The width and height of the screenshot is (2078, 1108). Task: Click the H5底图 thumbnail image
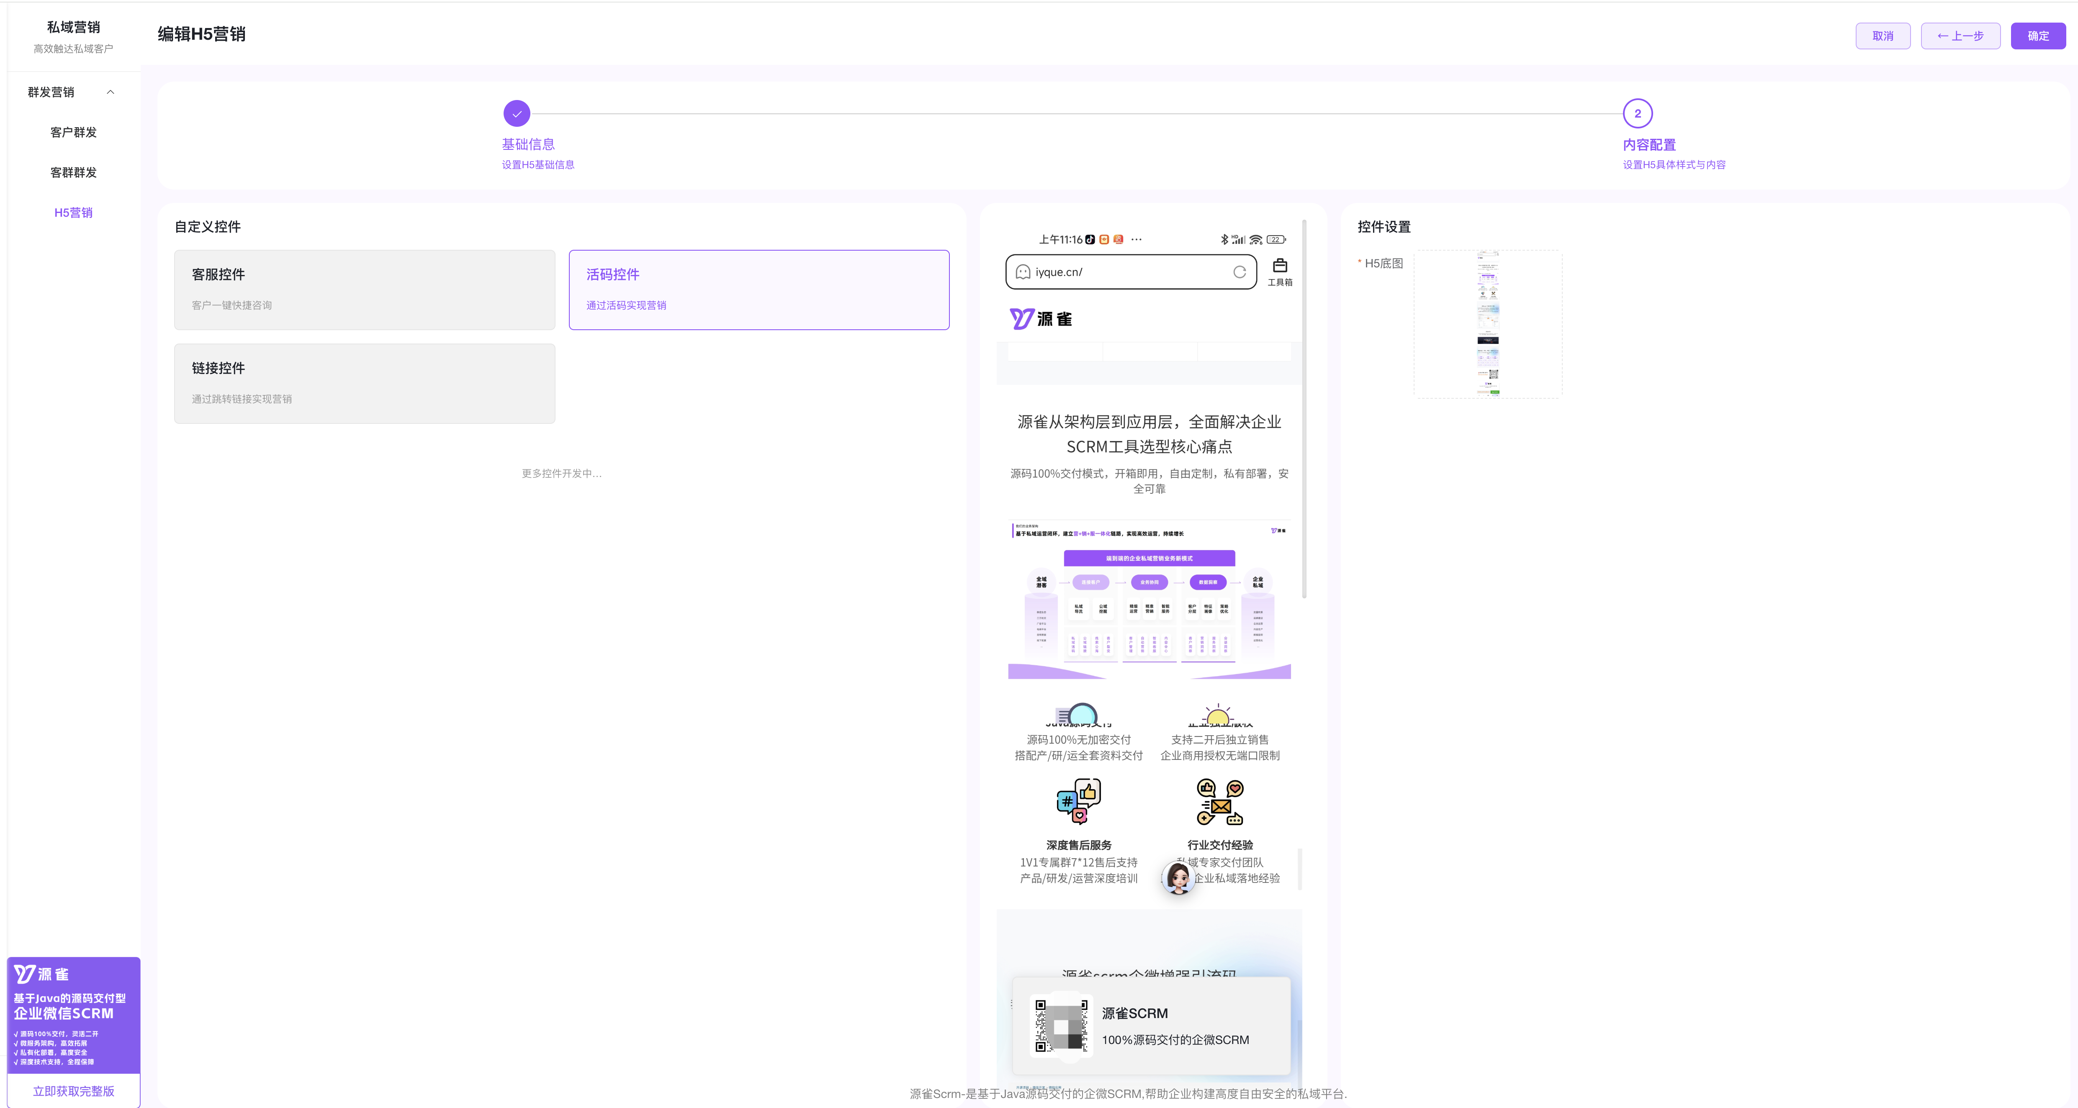tap(1487, 324)
